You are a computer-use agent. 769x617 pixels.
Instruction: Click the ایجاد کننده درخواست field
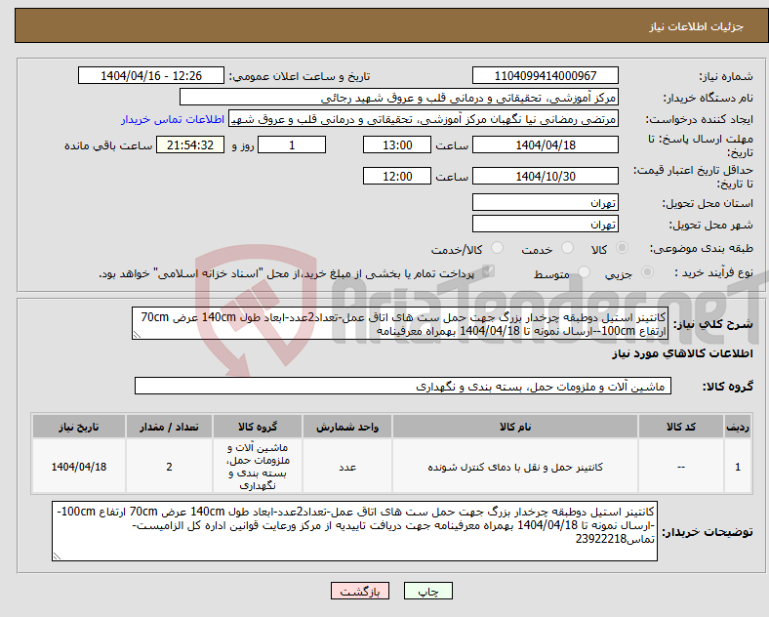[x=424, y=119]
